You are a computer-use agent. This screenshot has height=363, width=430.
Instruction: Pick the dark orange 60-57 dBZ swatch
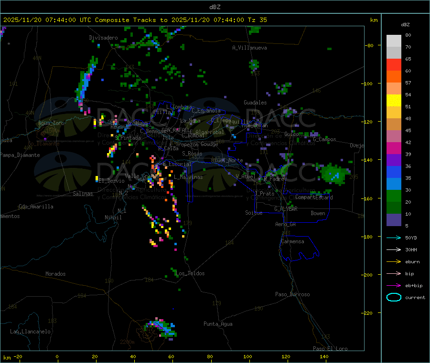(x=394, y=77)
